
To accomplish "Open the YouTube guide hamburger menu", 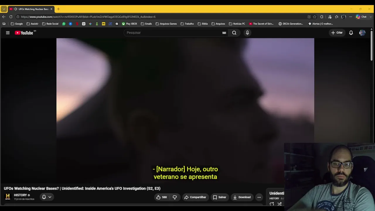I will pyautogui.click(x=8, y=33).
